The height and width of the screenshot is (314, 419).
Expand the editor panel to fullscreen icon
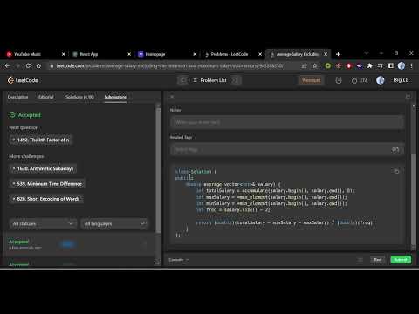(408, 97)
